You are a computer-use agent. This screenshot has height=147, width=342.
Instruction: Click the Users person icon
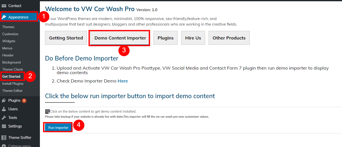click(4, 109)
